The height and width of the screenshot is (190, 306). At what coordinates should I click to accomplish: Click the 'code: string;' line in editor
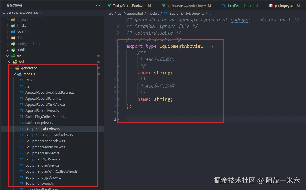[155, 73]
